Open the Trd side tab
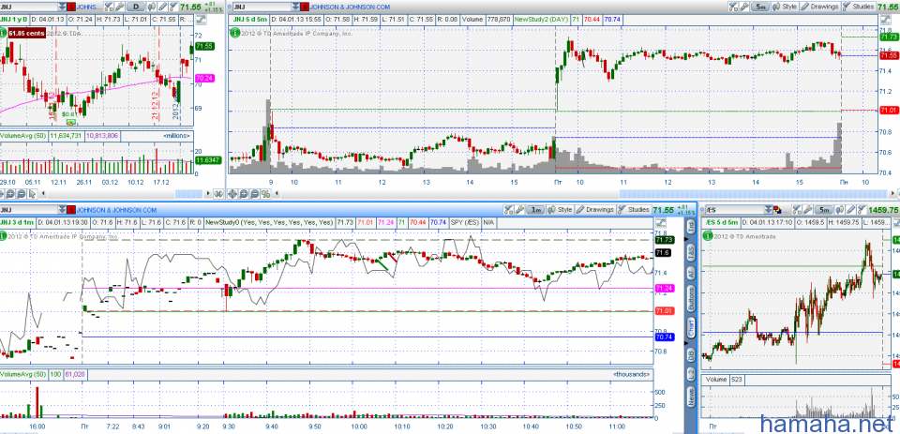This screenshot has height=434, width=900. pos(691,228)
